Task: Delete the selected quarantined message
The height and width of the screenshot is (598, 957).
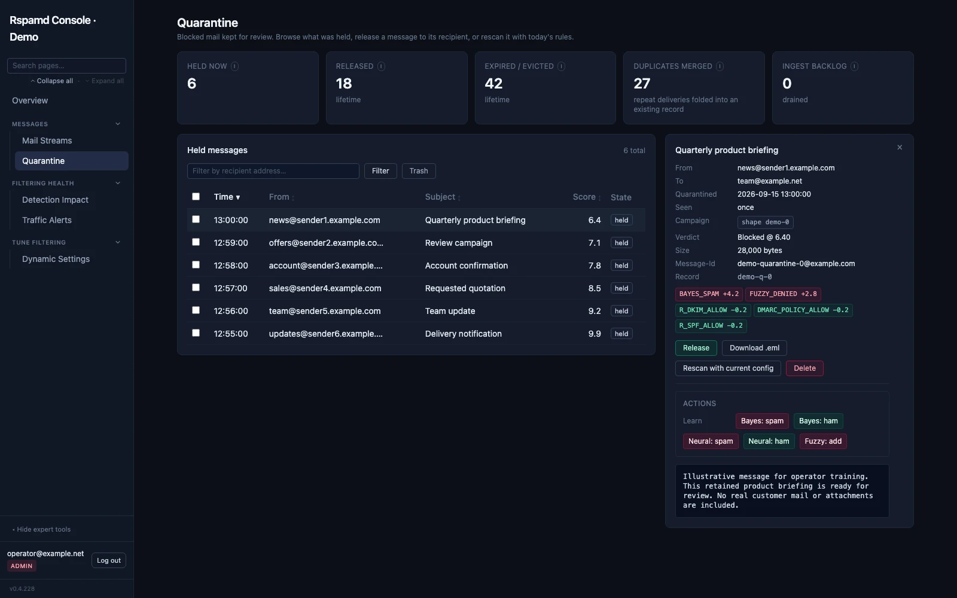Action: point(804,368)
